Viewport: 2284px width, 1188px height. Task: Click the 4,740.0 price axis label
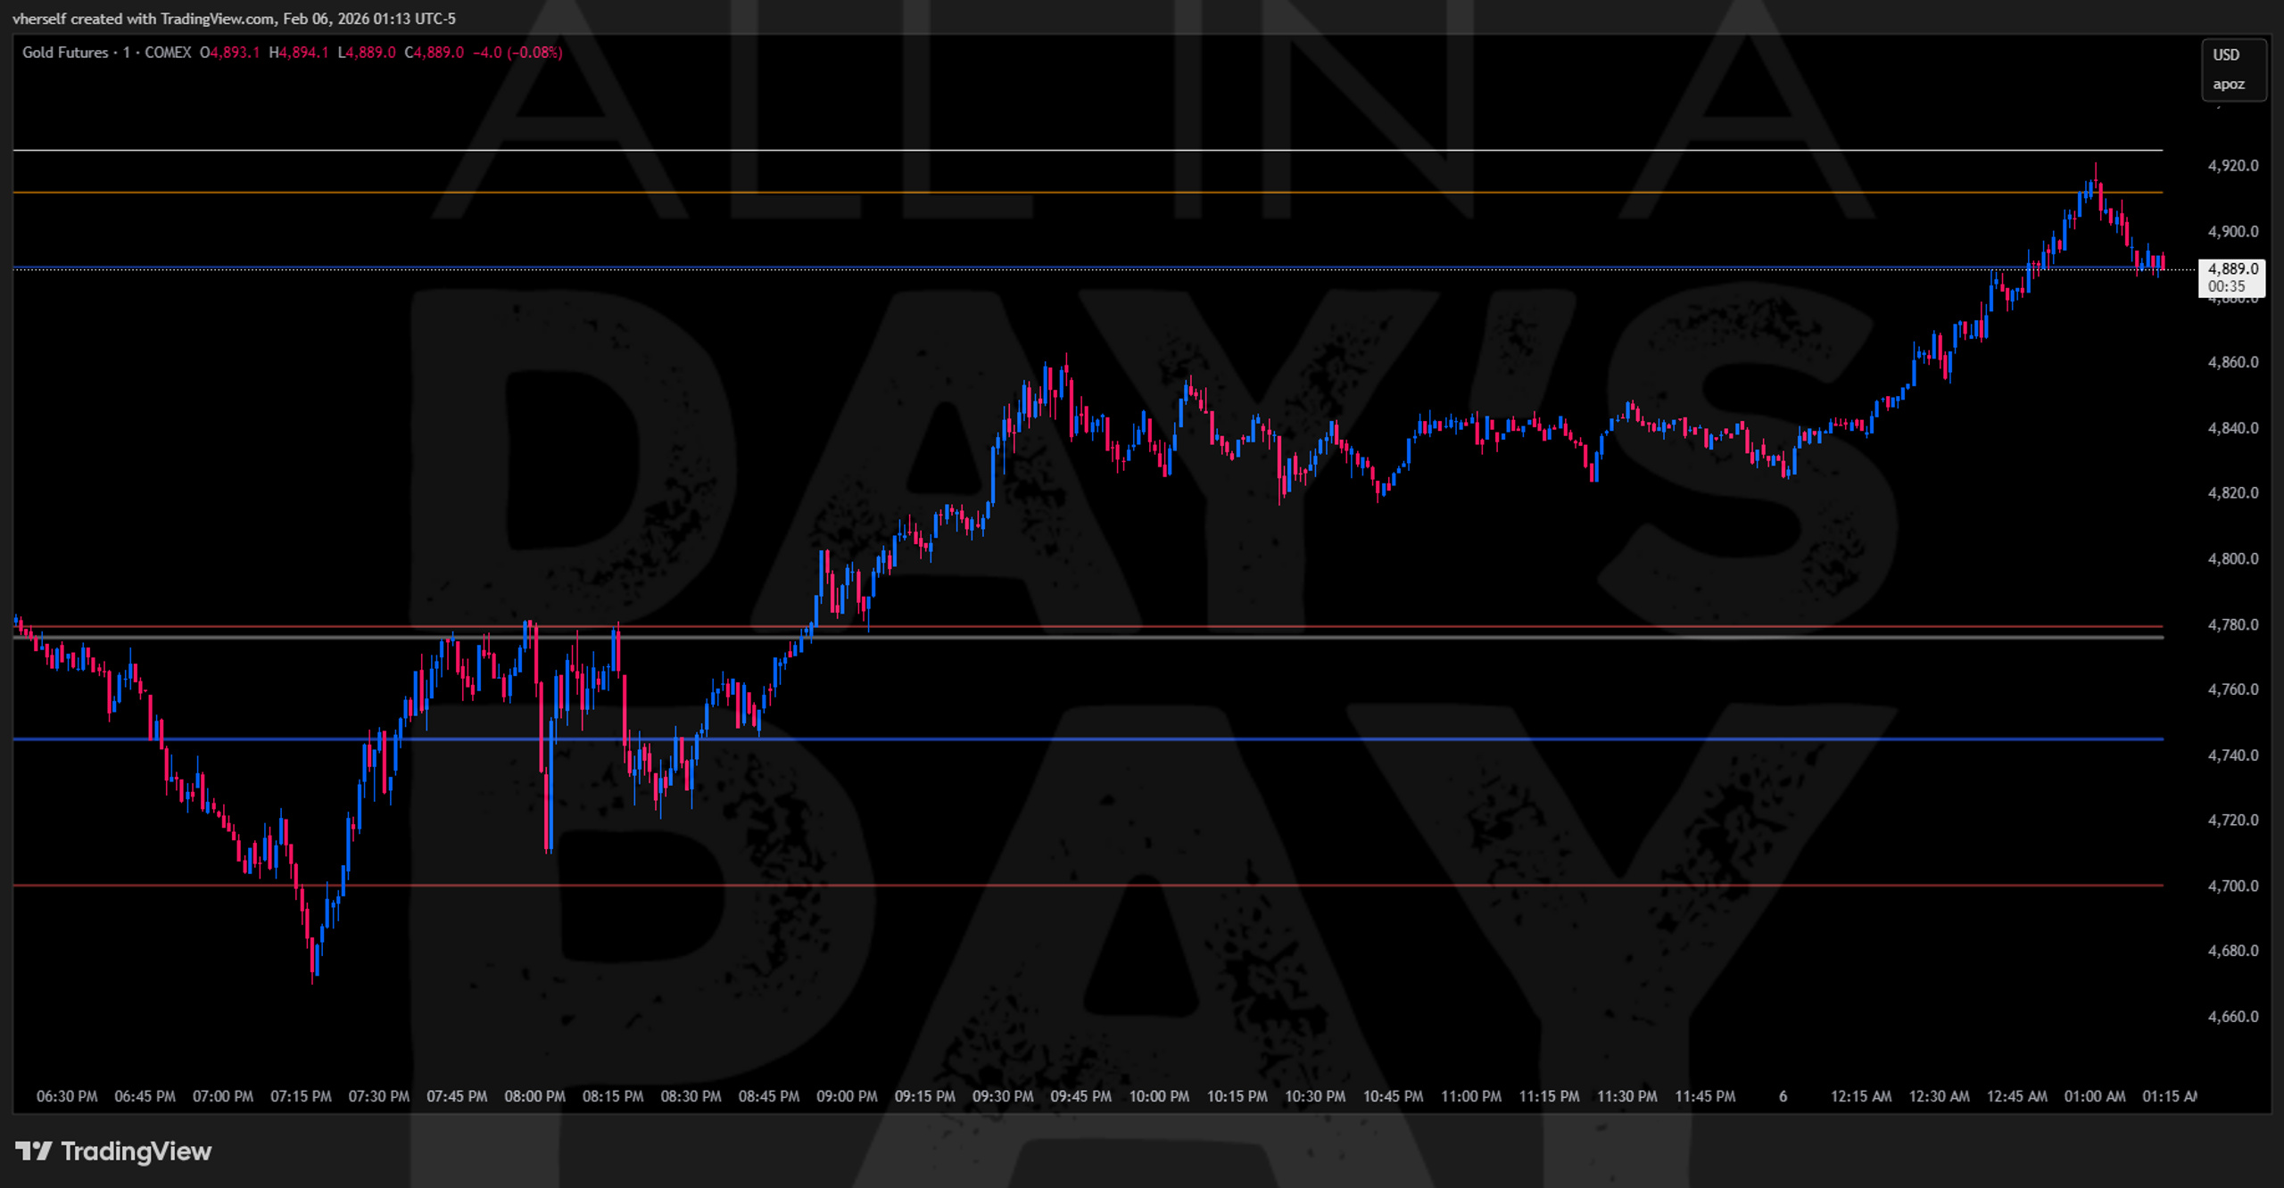click(2233, 755)
